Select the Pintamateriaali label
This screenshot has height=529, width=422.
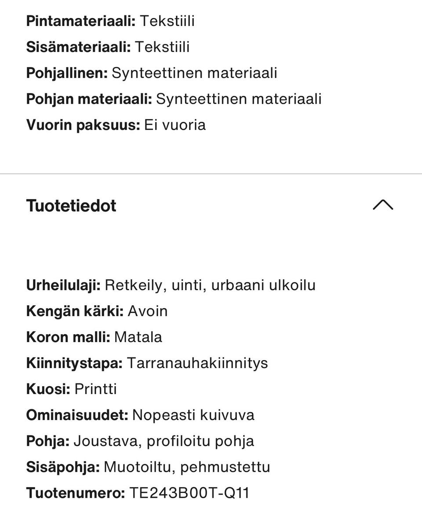coord(80,20)
